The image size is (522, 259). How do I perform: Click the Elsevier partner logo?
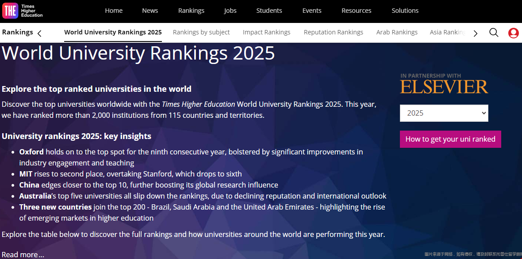(444, 86)
